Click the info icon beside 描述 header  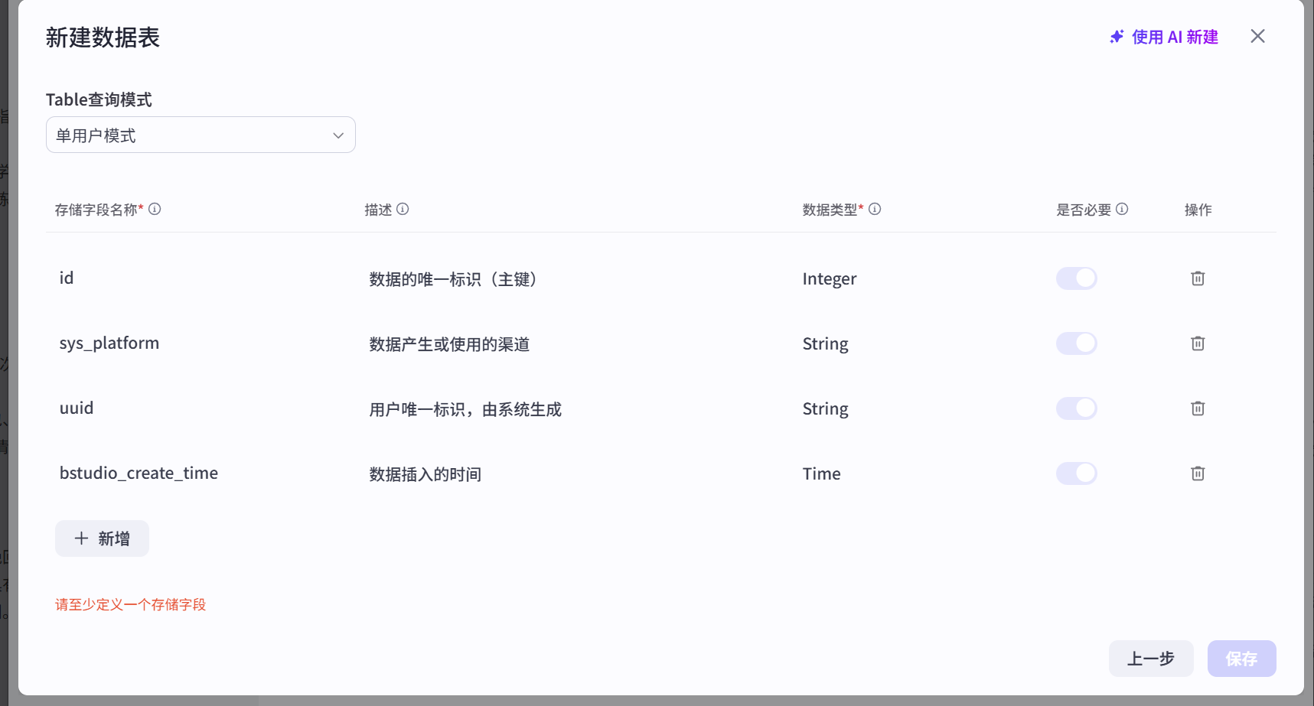coord(403,209)
